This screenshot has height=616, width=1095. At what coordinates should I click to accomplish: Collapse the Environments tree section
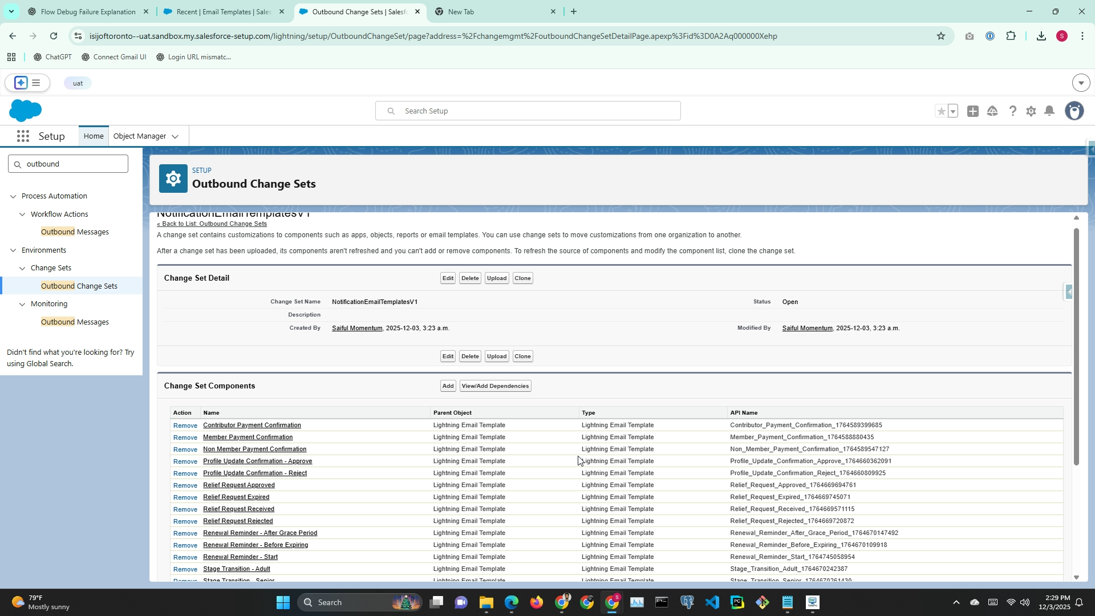coord(13,250)
